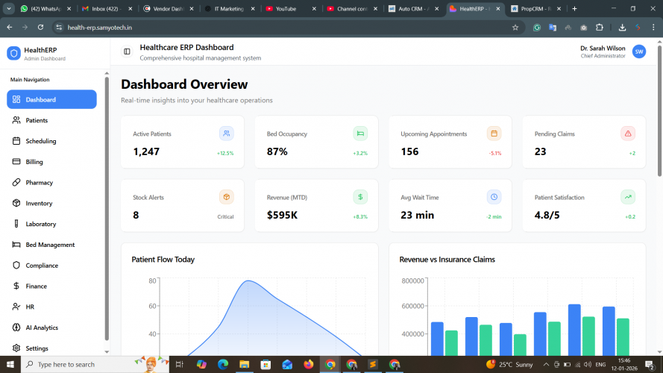Viewport: 663px width, 373px height.
Task: Click the Bed Occupancy bed icon
Action: point(360,134)
